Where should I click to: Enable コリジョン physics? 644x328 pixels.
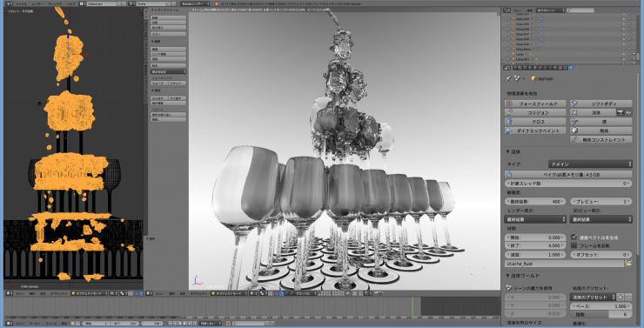point(535,112)
